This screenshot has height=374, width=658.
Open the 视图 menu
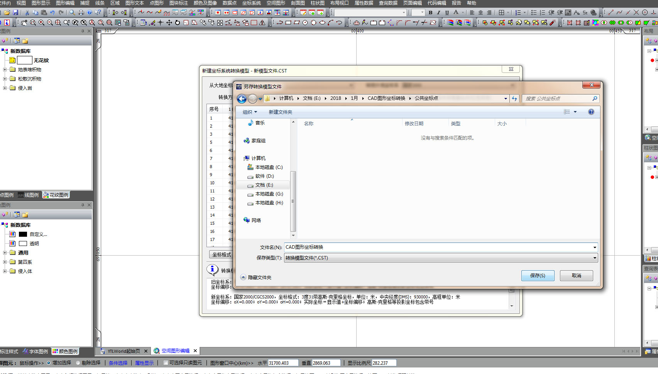21,3
